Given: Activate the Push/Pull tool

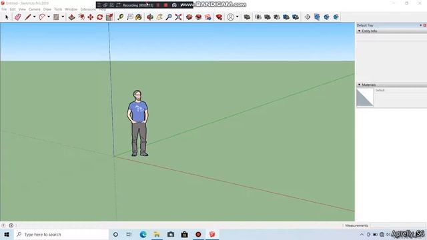Looking at the screenshot, I should (x=71, y=17).
